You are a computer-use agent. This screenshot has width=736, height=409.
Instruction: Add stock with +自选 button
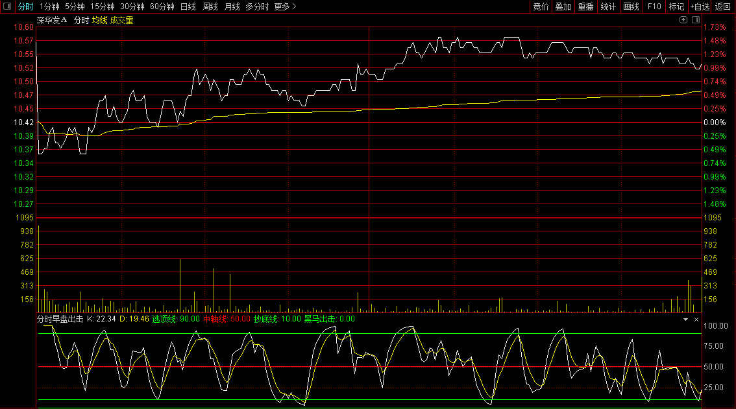click(700, 6)
